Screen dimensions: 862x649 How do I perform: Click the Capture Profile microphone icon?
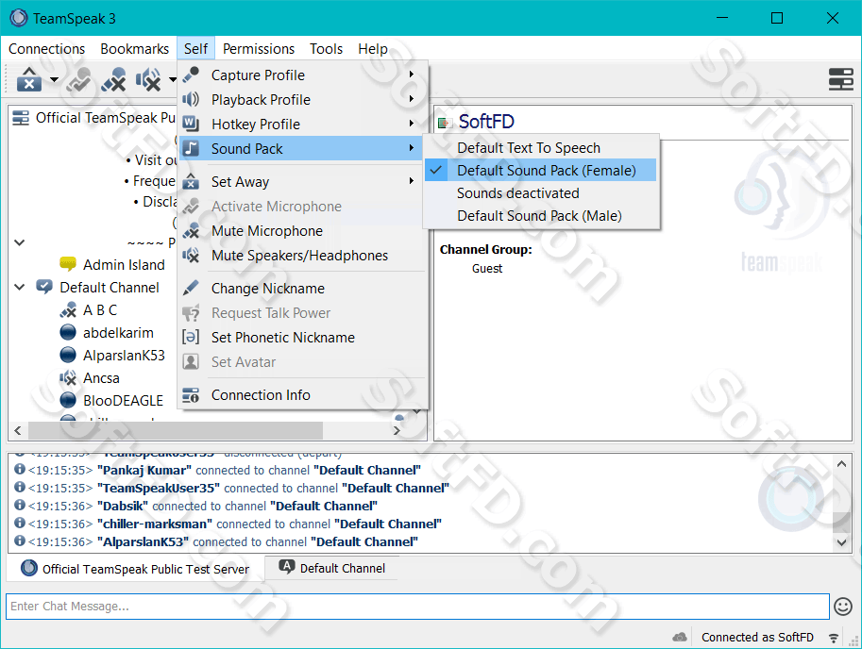pyautogui.click(x=191, y=75)
